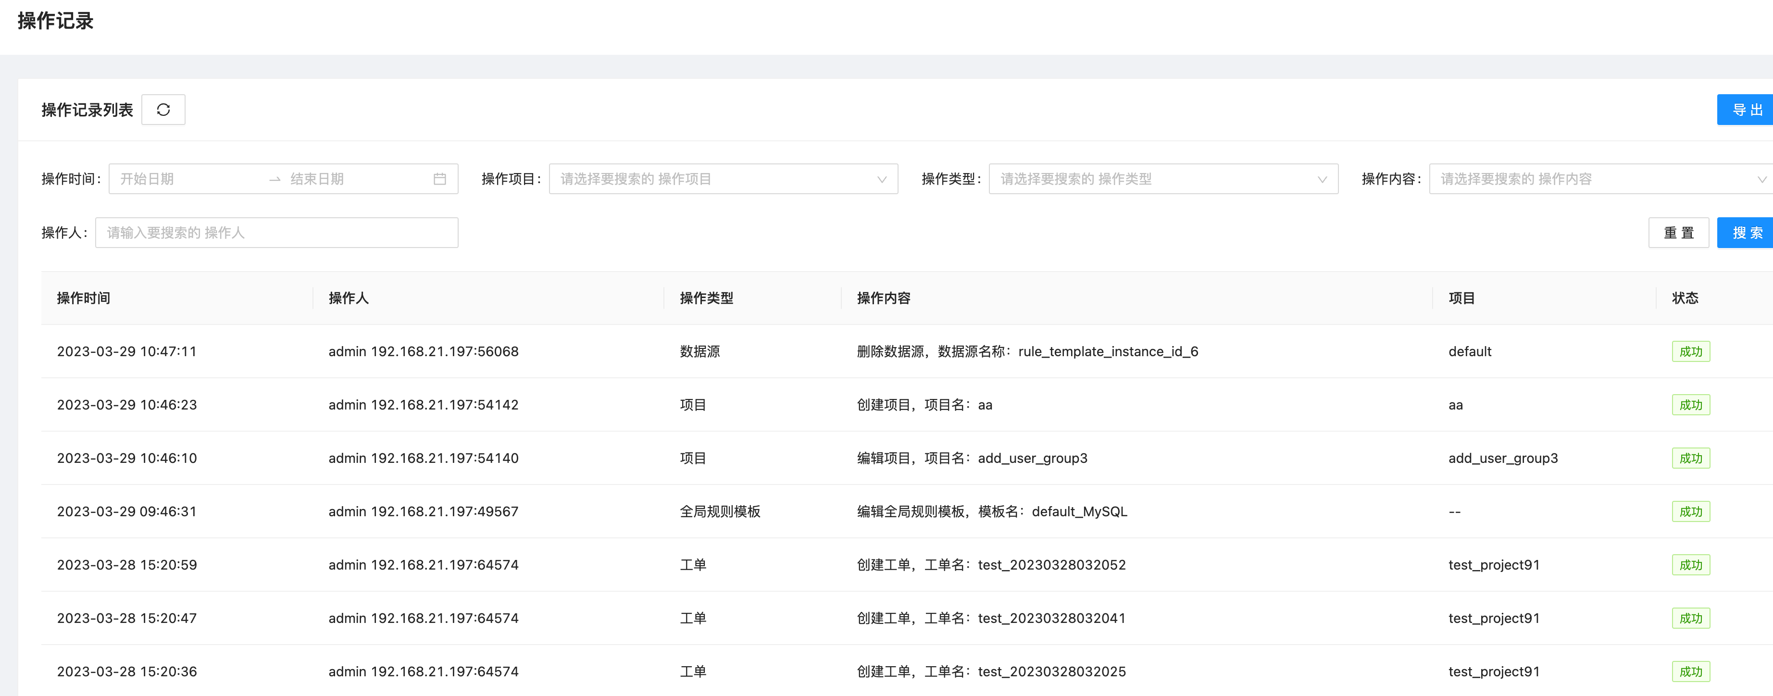Image resolution: width=1773 pixels, height=696 pixels.
Task: Click the 创建项目 aa record text
Action: [x=924, y=405]
